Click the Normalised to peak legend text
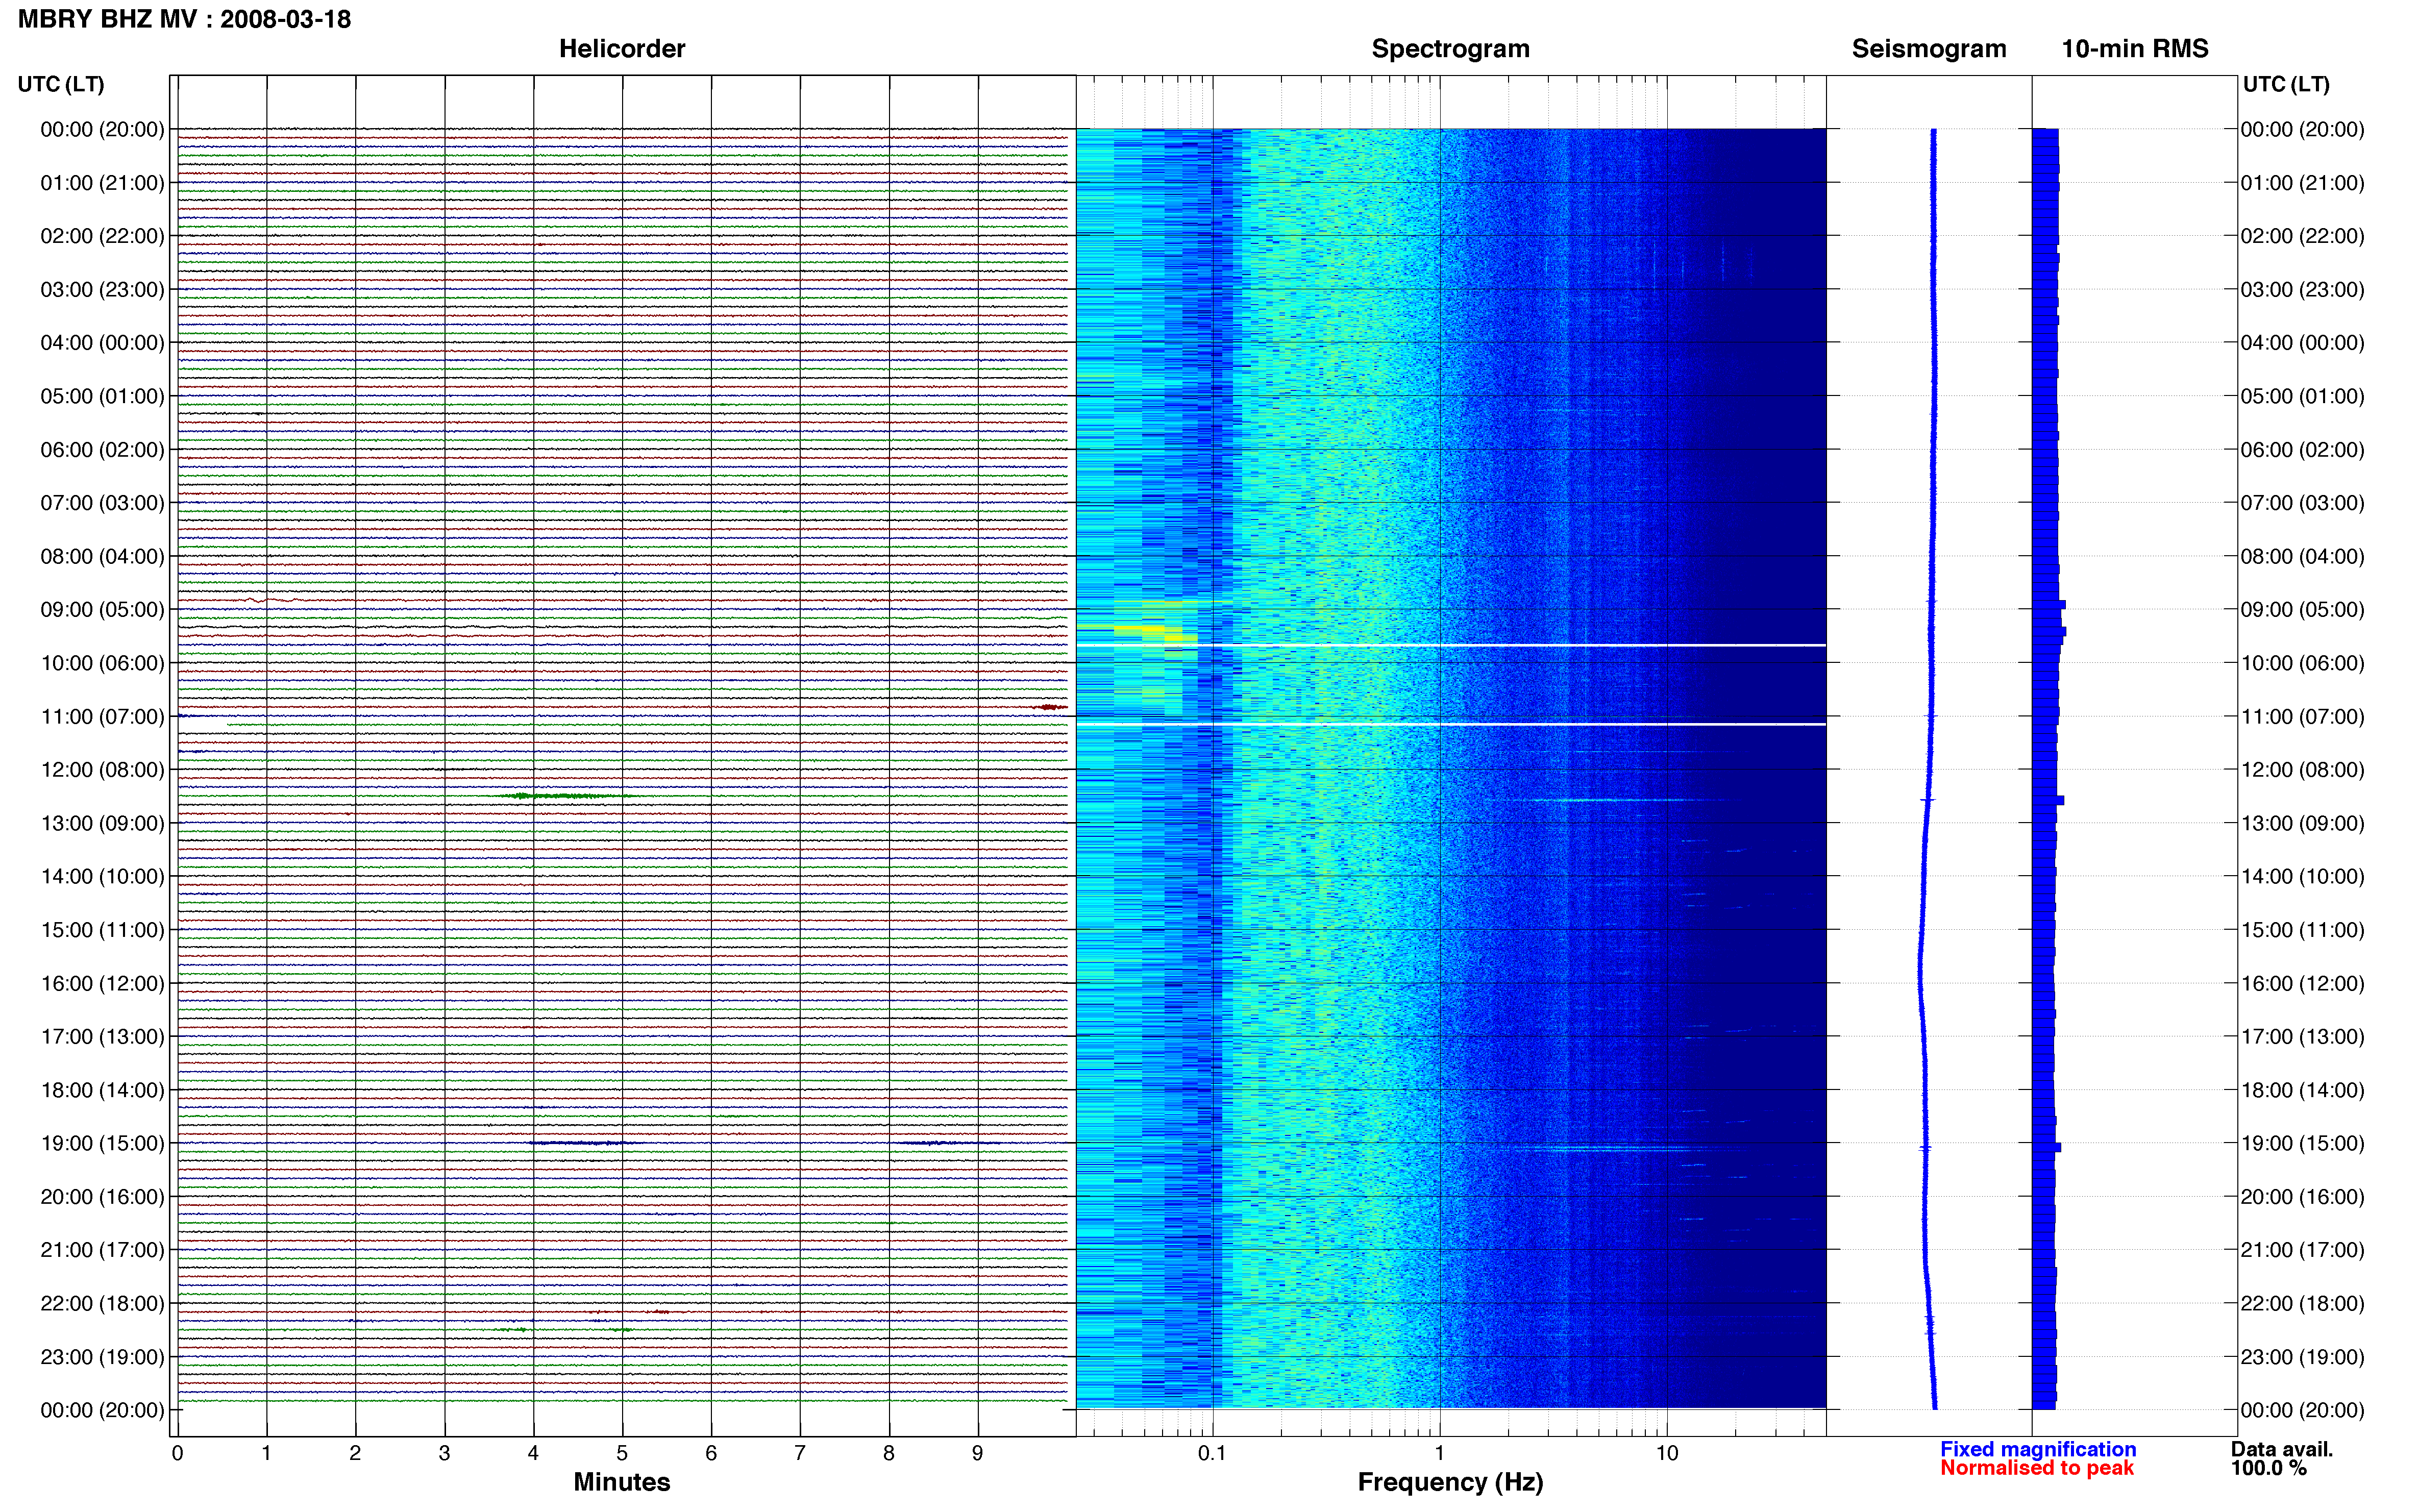The image size is (2419, 1512). pos(2037,1468)
